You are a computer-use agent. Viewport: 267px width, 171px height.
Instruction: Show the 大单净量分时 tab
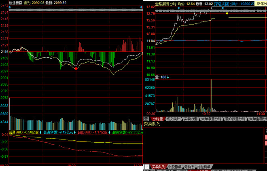click(212, 119)
